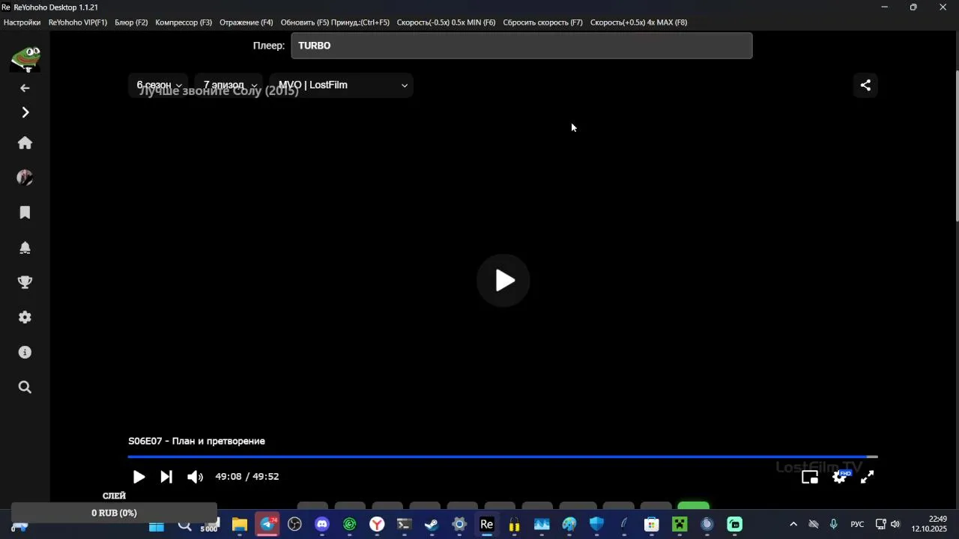Open search from the sidebar
The height and width of the screenshot is (539, 959).
(x=25, y=387)
